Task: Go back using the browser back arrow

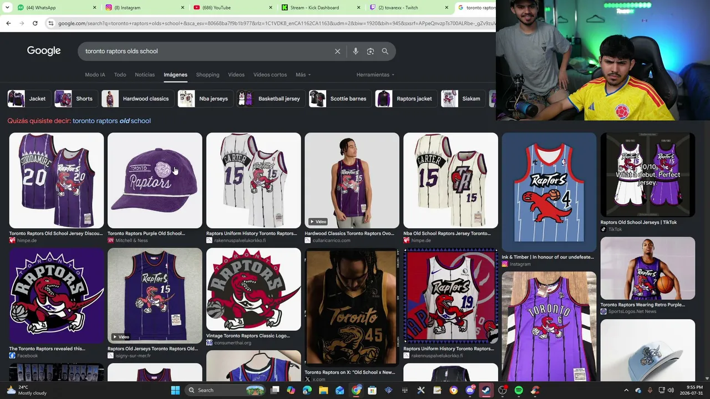Action: tap(8, 23)
